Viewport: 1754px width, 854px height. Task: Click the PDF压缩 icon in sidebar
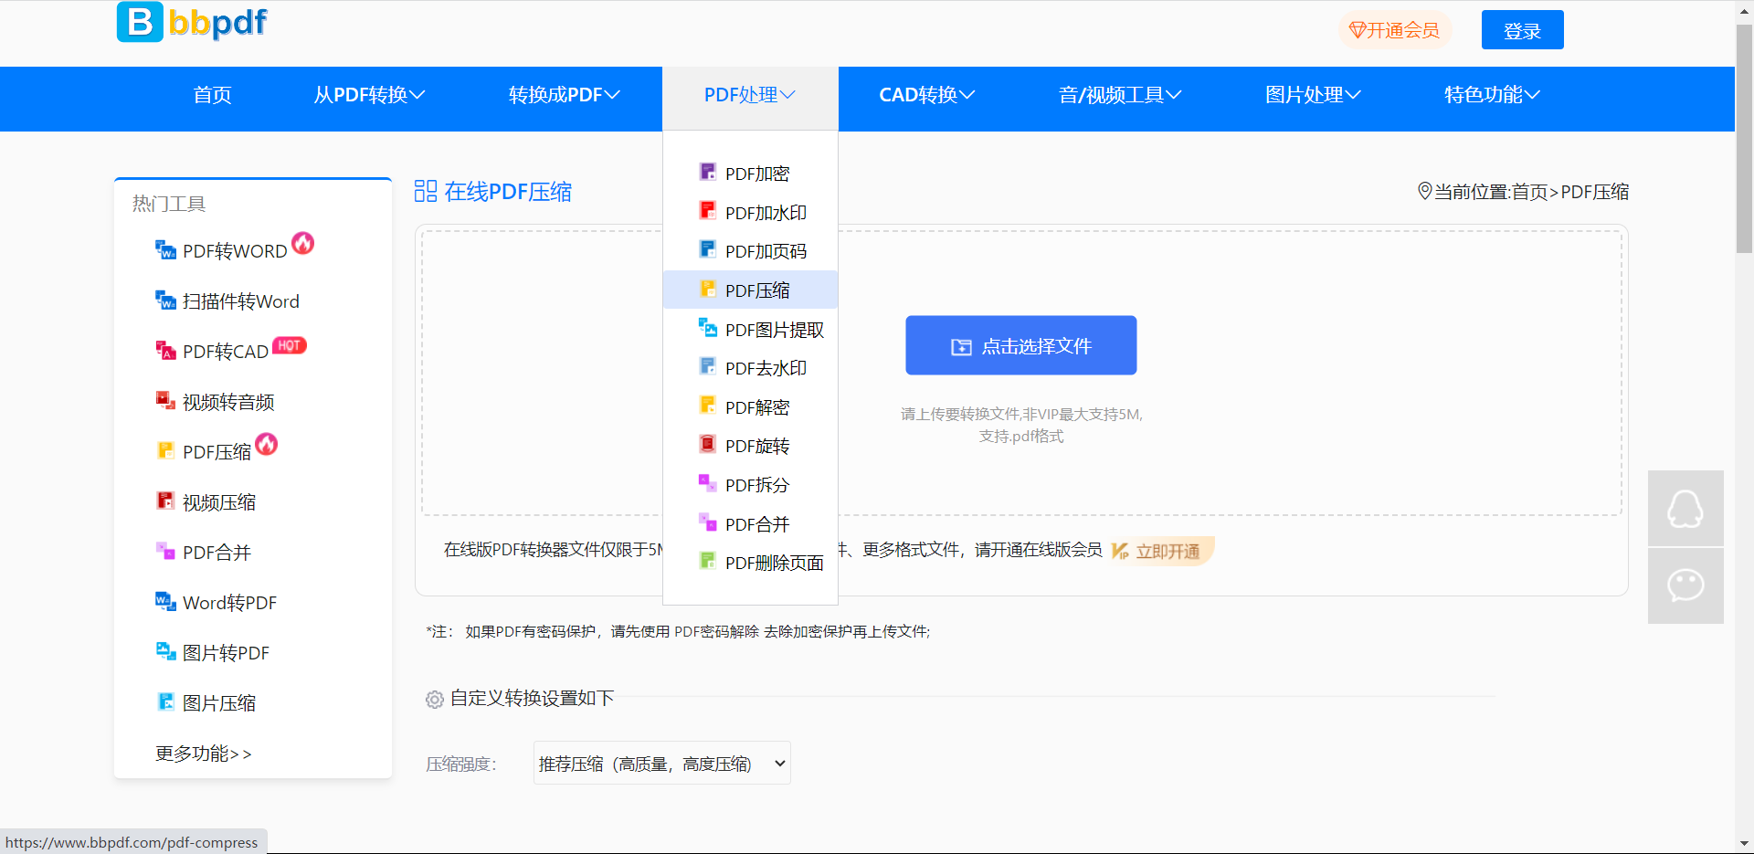[165, 451]
